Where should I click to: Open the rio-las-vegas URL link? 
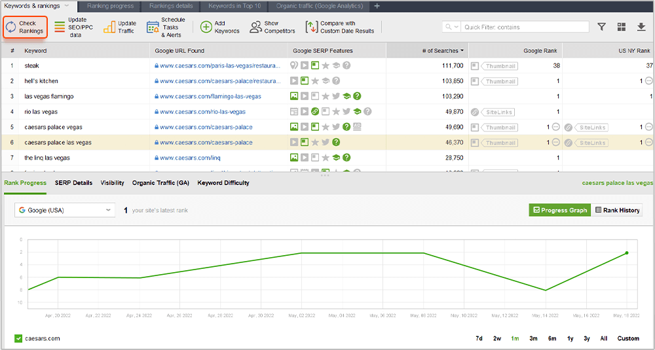(202, 112)
